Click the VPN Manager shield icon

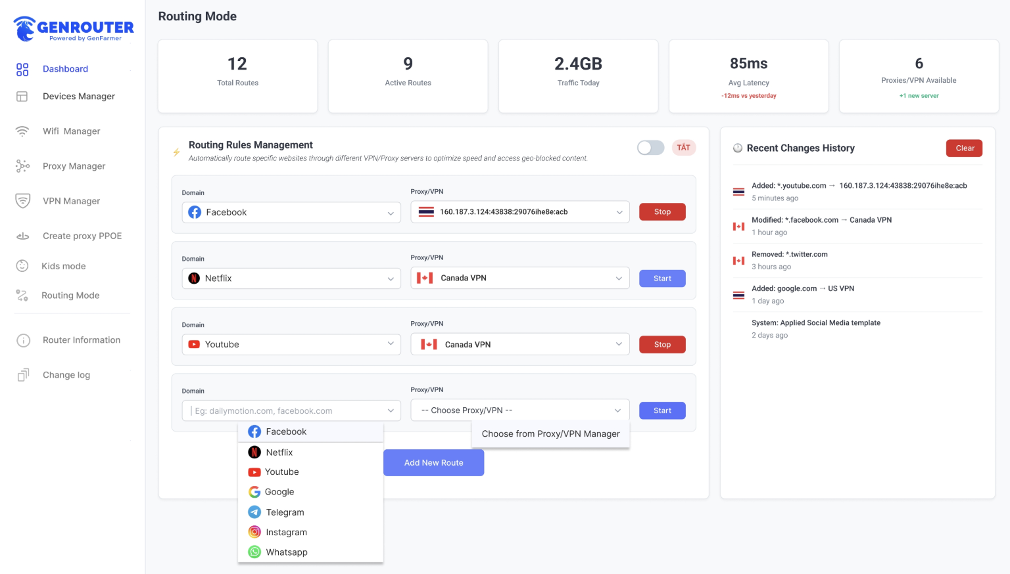pyautogui.click(x=22, y=201)
